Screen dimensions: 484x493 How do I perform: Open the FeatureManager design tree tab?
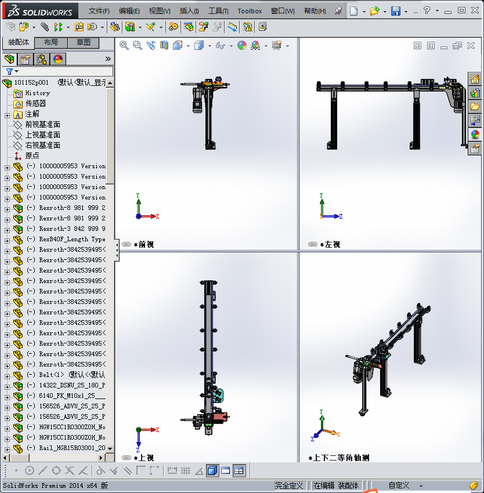coord(9,59)
